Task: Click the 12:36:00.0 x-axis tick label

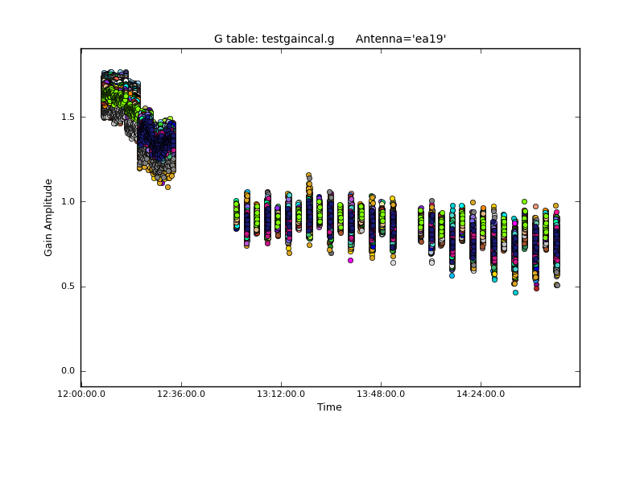Action: click(181, 394)
